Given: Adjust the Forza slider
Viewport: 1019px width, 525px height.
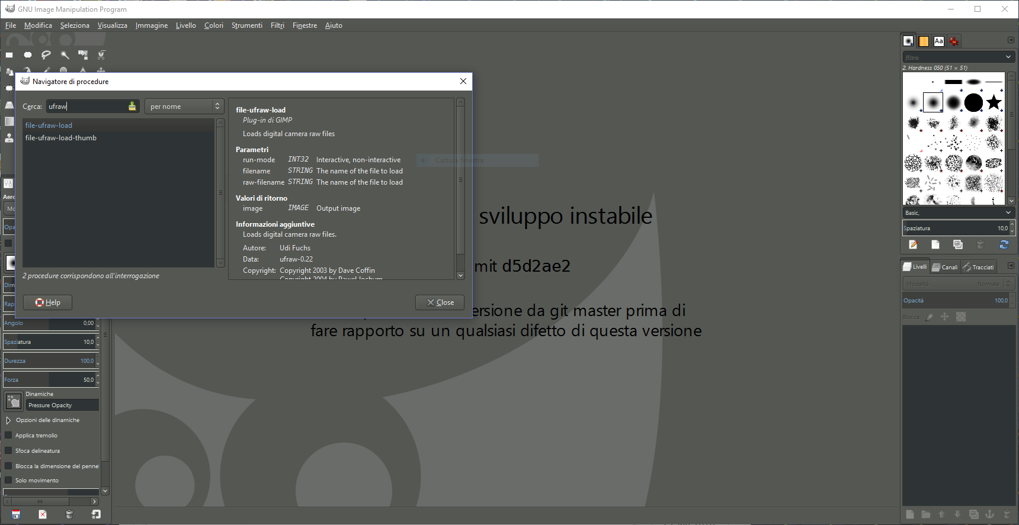Looking at the screenshot, I should (x=50, y=380).
